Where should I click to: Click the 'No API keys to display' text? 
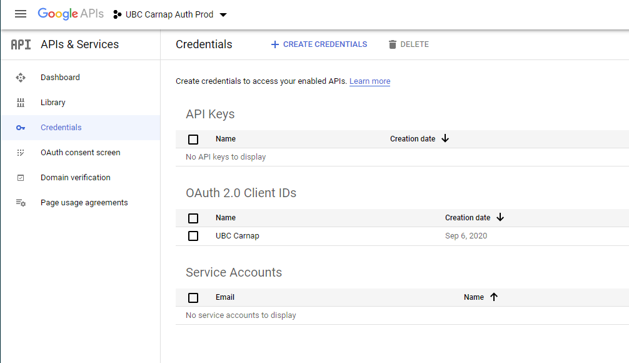click(x=226, y=157)
